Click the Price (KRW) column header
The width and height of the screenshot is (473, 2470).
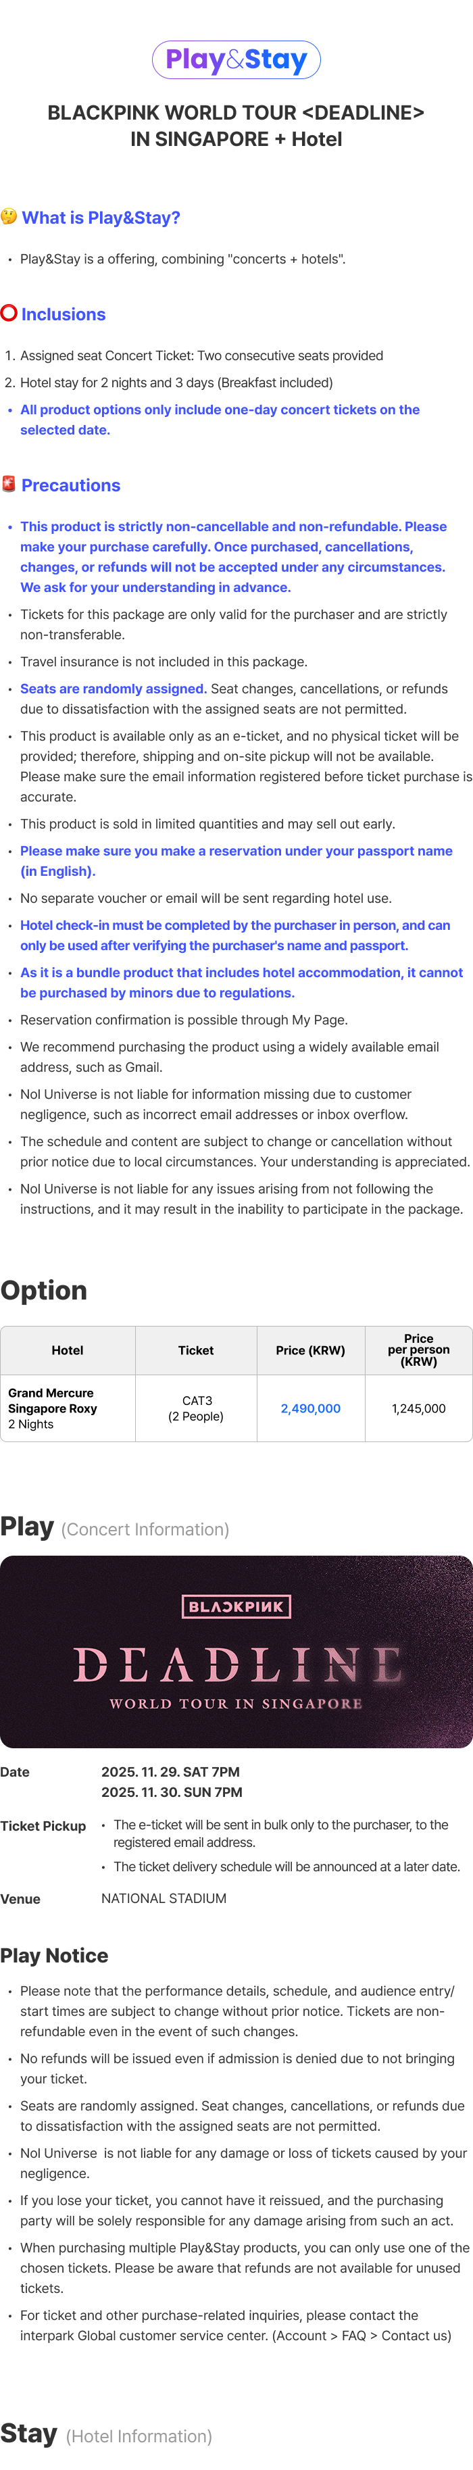[x=311, y=1350]
